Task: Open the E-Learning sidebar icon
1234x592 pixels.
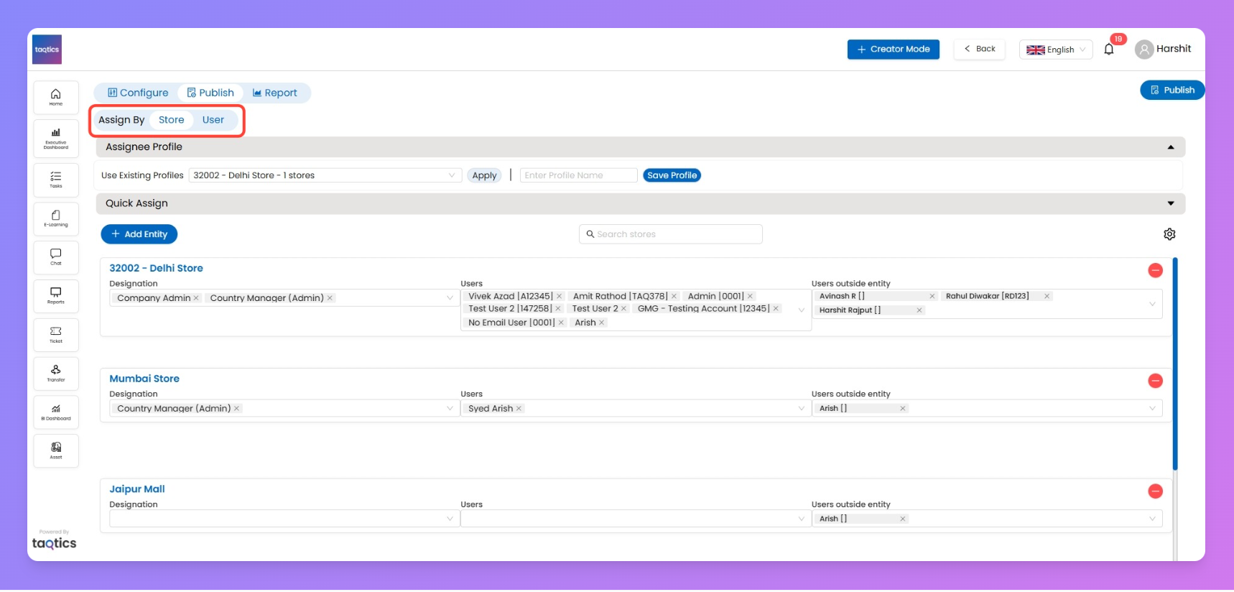Action: 55,218
